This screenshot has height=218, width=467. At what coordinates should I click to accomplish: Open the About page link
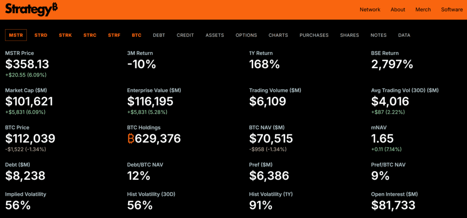(x=398, y=10)
